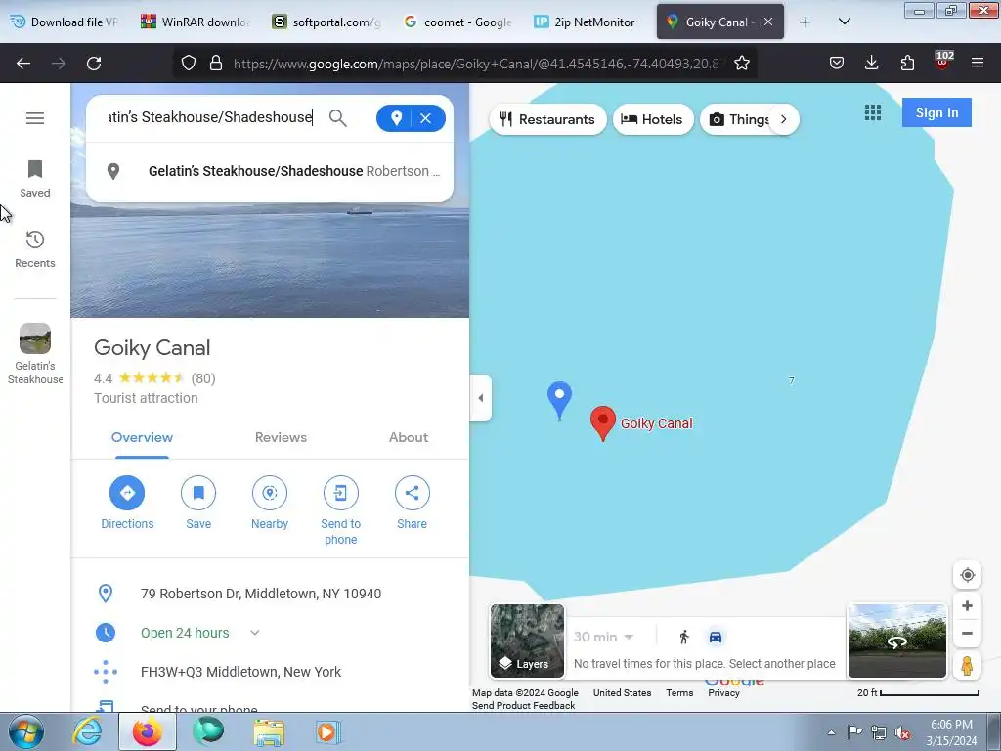Open a new browser tab

pyautogui.click(x=805, y=22)
